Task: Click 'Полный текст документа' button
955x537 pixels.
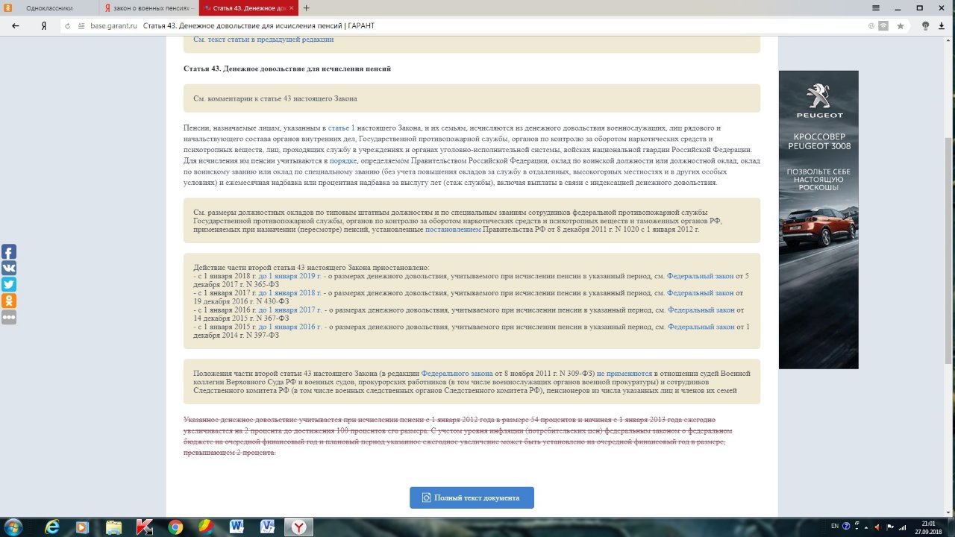Action: pyautogui.click(x=472, y=497)
